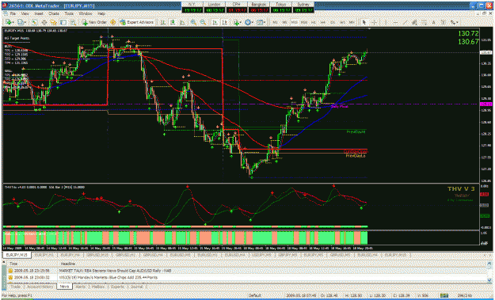Image resolution: width=495 pixels, height=300 pixels.
Task: Switch chart to bar chart style
Action: coord(163,22)
